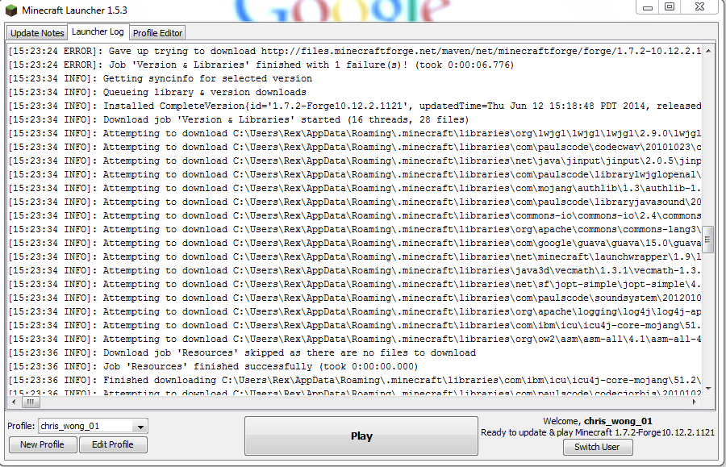
Task: Click the horizontal scrollbar thumb
Action: [30, 402]
